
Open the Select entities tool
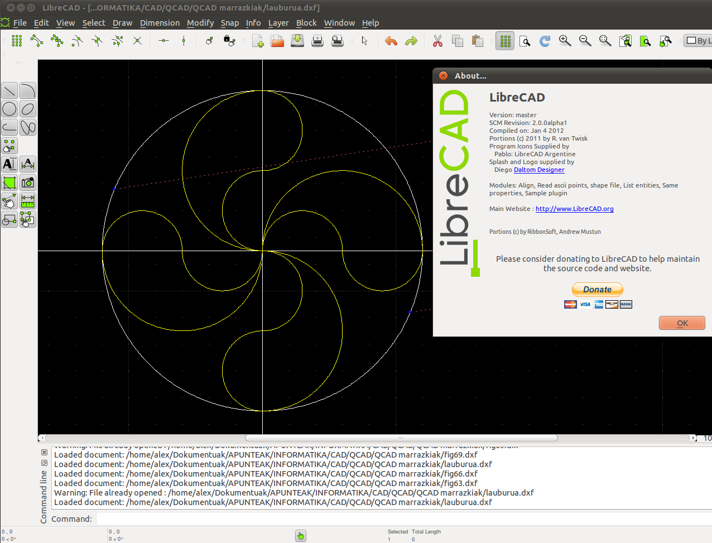click(x=28, y=219)
